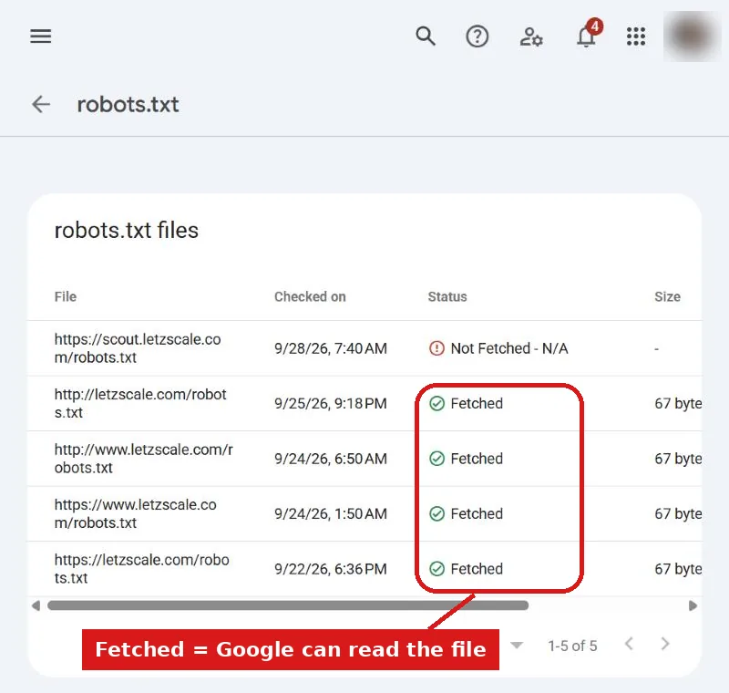Go to next page chevron

click(x=665, y=644)
